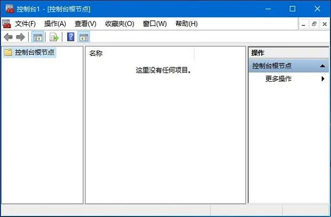The height and width of the screenshot is (217, 331).
Task: Open the 收藏夹(O) menu
Action: pyautogui.click(x=120, y=24)
